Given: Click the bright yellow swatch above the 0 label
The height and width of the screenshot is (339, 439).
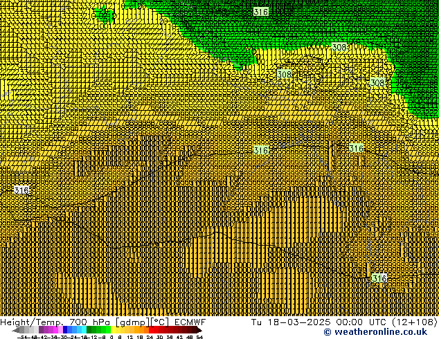Looking at the screenshot, I should click(x=113, y=330).
